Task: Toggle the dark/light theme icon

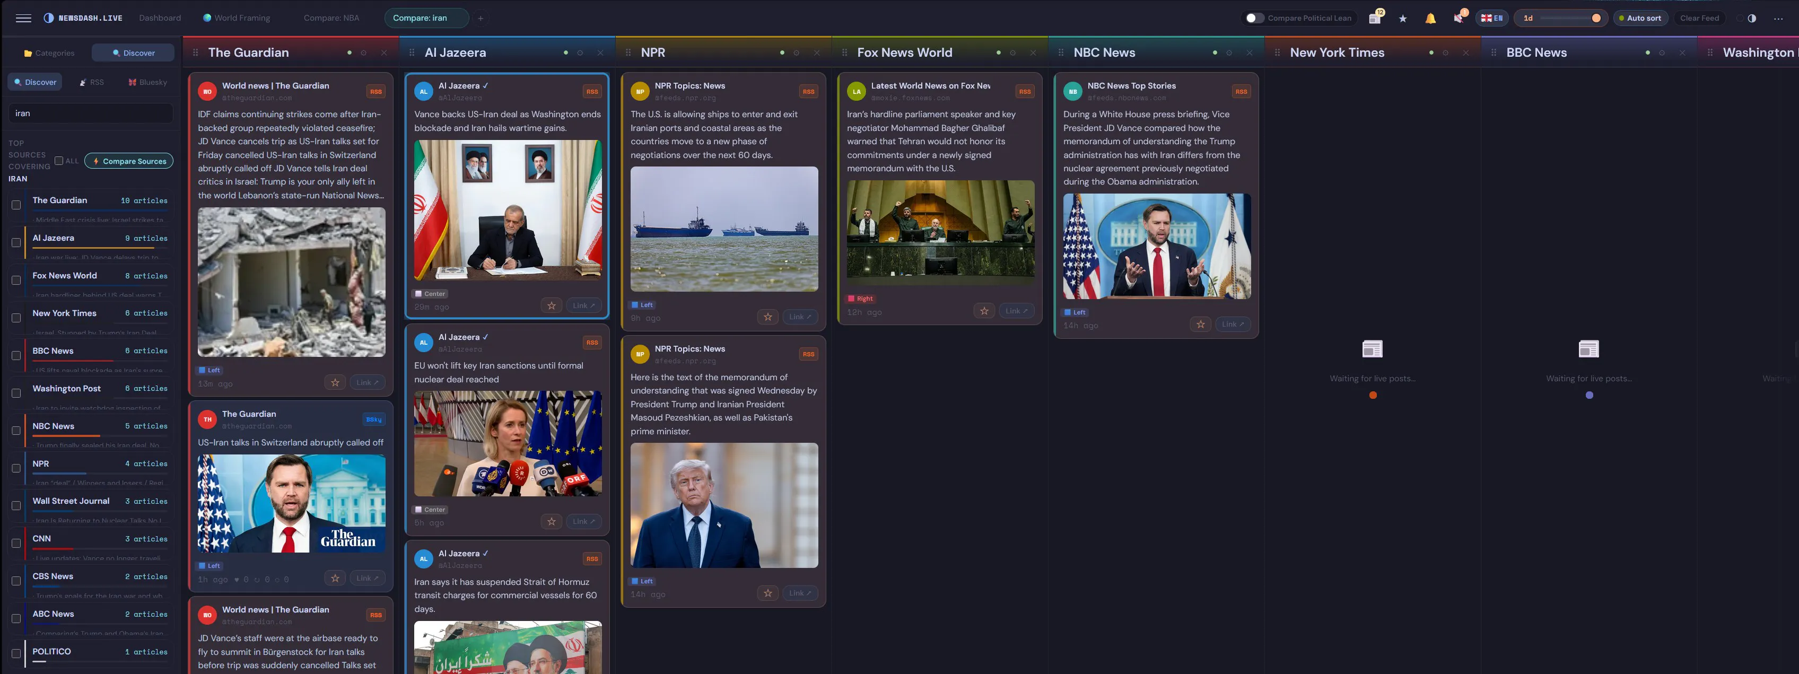Action: (x=1751, y=18)
